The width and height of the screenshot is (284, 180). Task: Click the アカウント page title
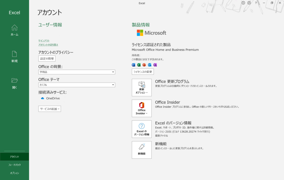point(50,12)
